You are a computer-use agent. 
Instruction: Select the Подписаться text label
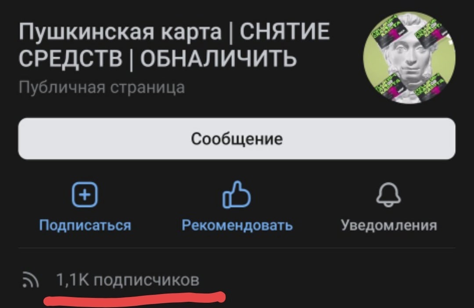pos(85,225)
